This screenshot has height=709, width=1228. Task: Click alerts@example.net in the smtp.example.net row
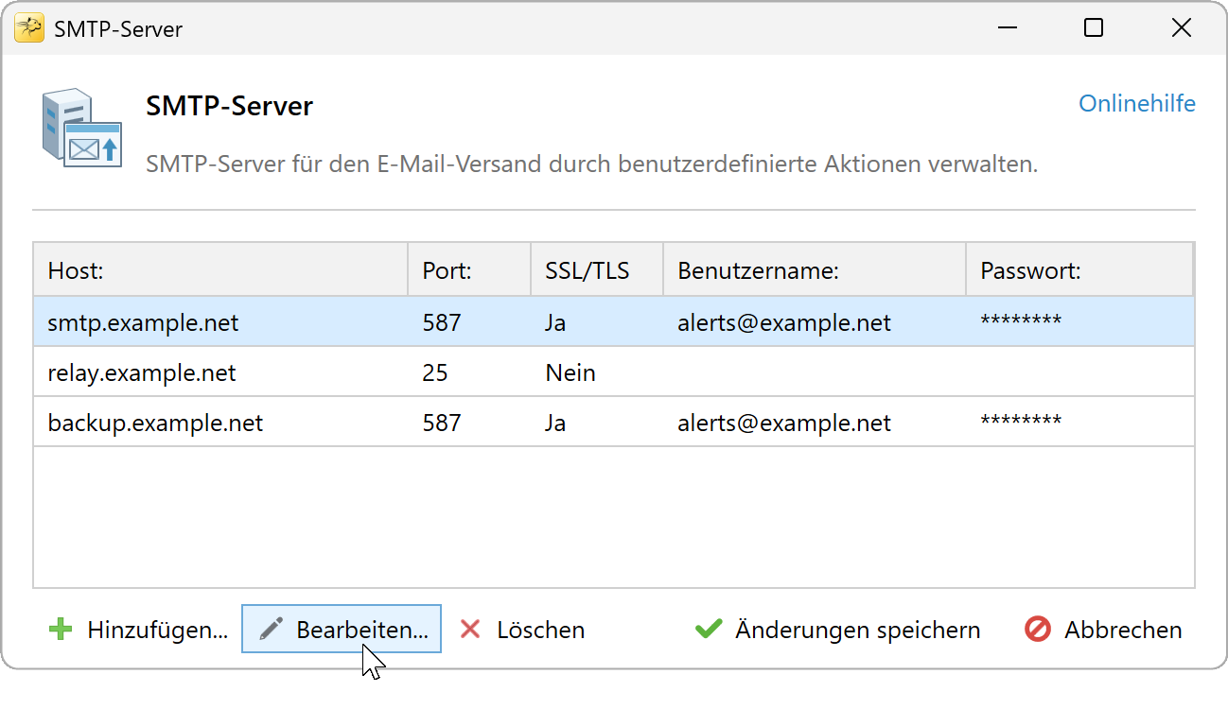pos(784,322)
